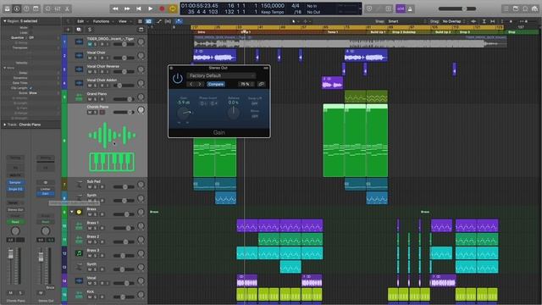The height and width of the screenshot is (305, 542).
Task: Load previous preset in Gain plugin
Action: [x=191, y=84]
